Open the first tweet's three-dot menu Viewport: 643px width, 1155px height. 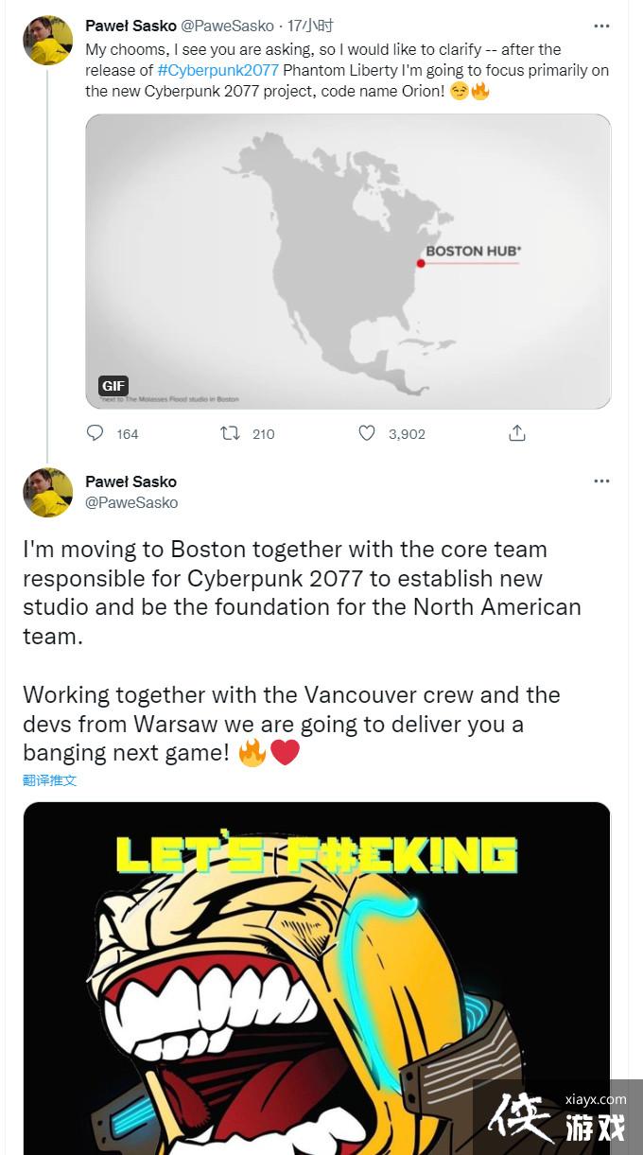(x=601, y=26)
